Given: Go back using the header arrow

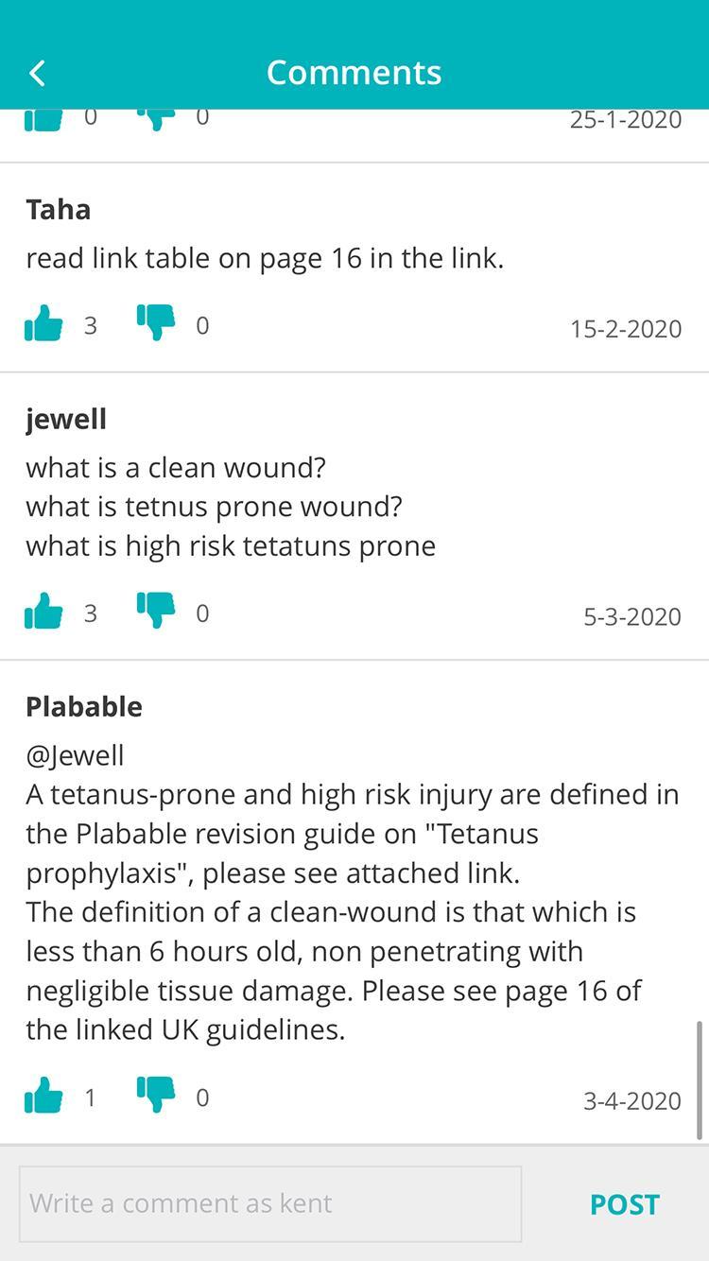Looking at the screenshot, I should coord(38,73).
